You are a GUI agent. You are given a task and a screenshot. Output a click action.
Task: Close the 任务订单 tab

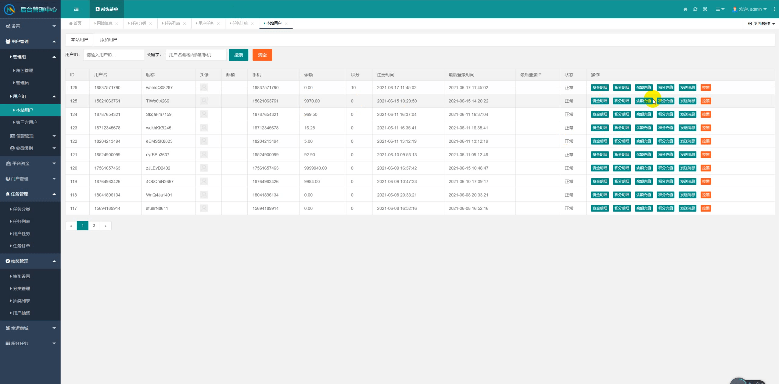coord(252,23)
